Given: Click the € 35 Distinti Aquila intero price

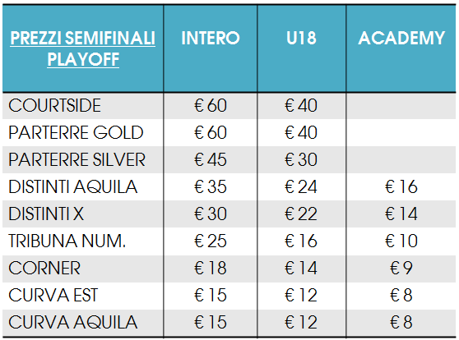Looking at the screenshot, I should point(211,186).
